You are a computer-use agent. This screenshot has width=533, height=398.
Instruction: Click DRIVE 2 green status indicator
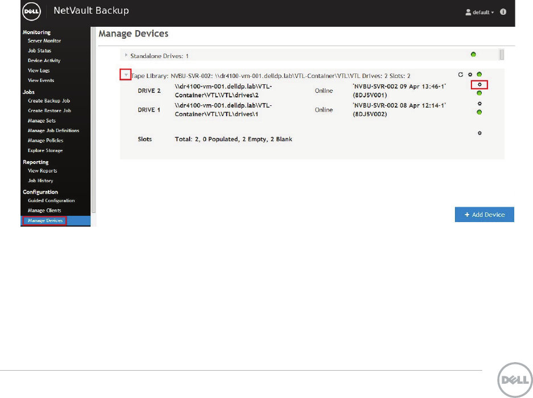click(x=479, y=93)
